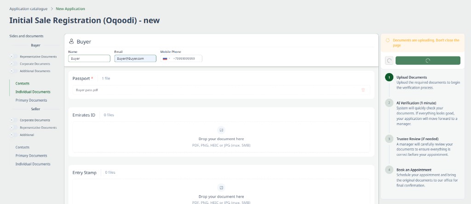Open Individual Documents under the Seller section
This screenshot has width=471, height=204.
[33, 164]
